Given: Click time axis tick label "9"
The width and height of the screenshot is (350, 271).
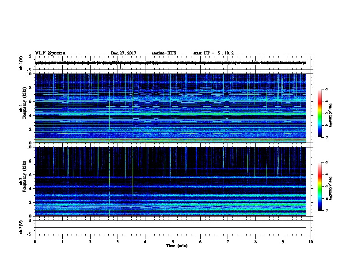Looking at the screenshot, I should (x=283, y=242).
